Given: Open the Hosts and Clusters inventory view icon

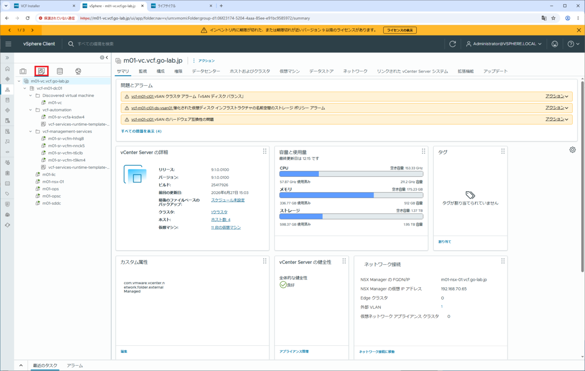Looking at the screenshot, I should [23, 71].
